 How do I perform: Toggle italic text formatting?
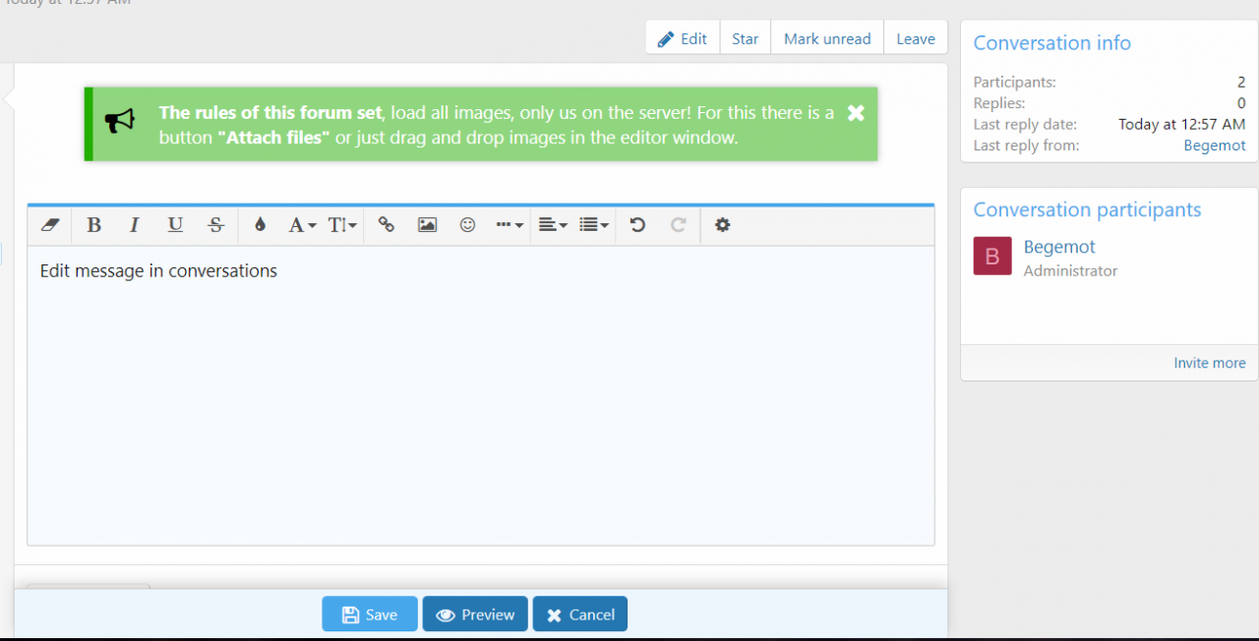pyautogui.click(x=135, y=225)
